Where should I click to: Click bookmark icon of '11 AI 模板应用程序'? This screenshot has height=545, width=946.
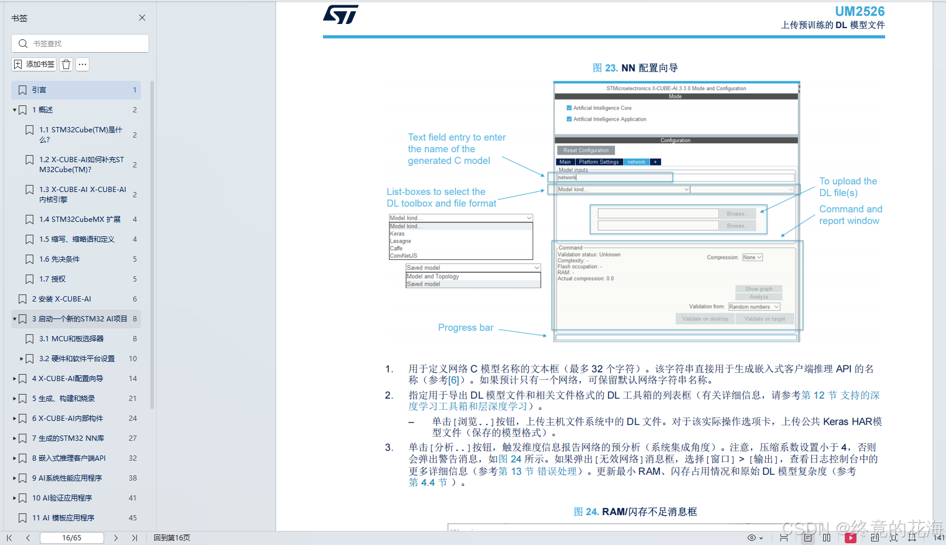23,518
